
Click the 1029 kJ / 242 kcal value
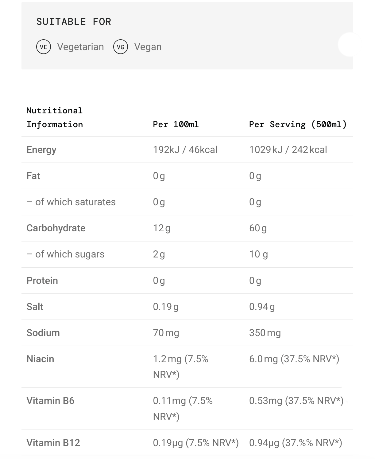point(288,150)
